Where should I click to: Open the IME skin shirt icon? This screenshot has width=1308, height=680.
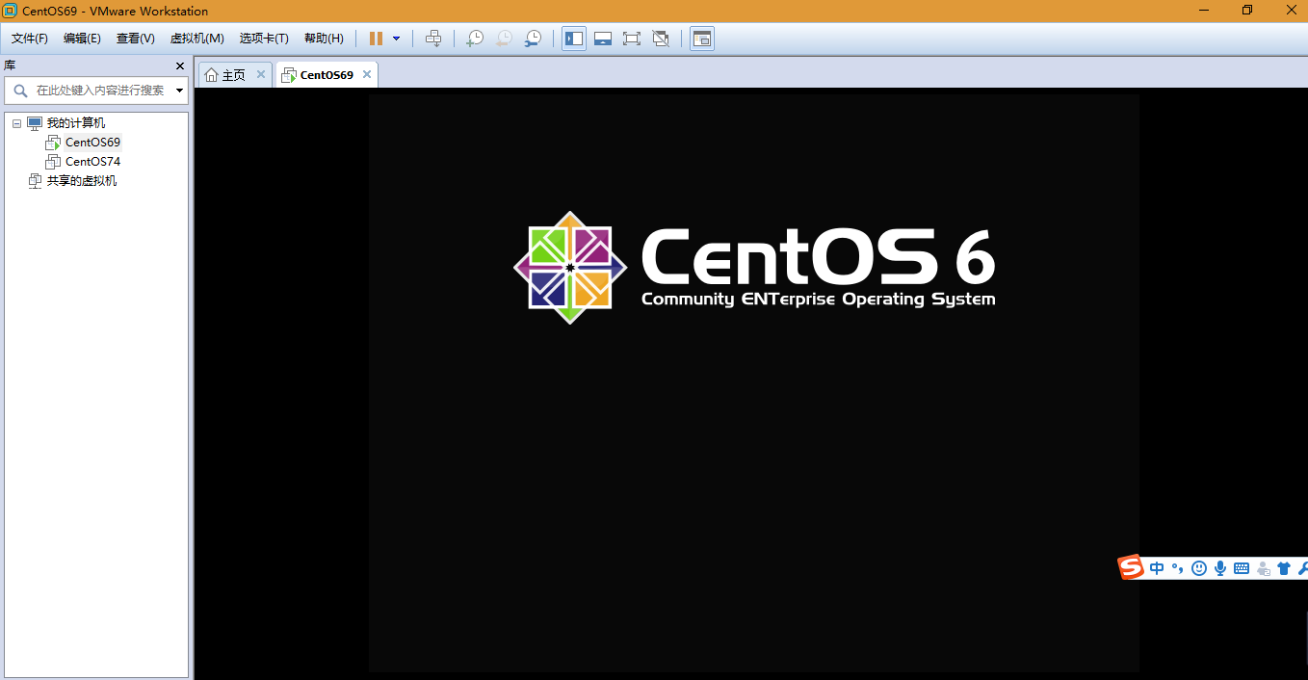1284,568
